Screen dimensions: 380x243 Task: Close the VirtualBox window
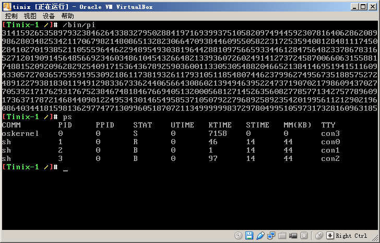point(373,7)
